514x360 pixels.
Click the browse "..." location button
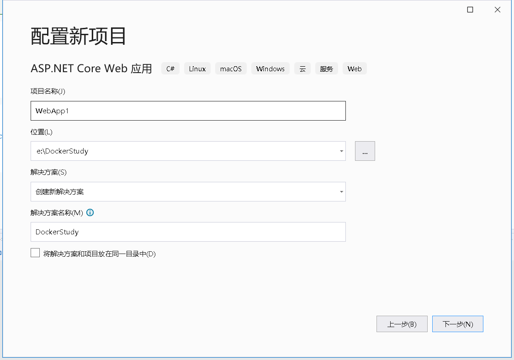(365, 151)
